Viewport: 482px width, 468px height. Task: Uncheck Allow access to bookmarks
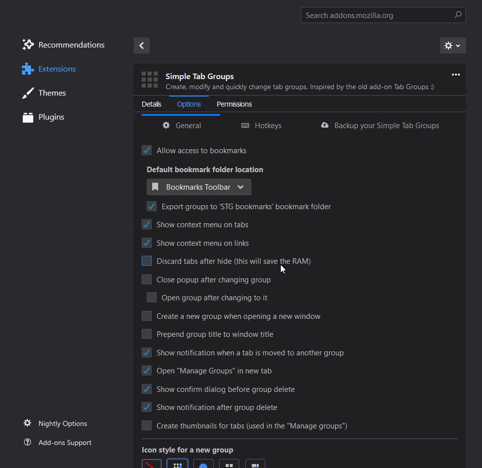point(147,150)
